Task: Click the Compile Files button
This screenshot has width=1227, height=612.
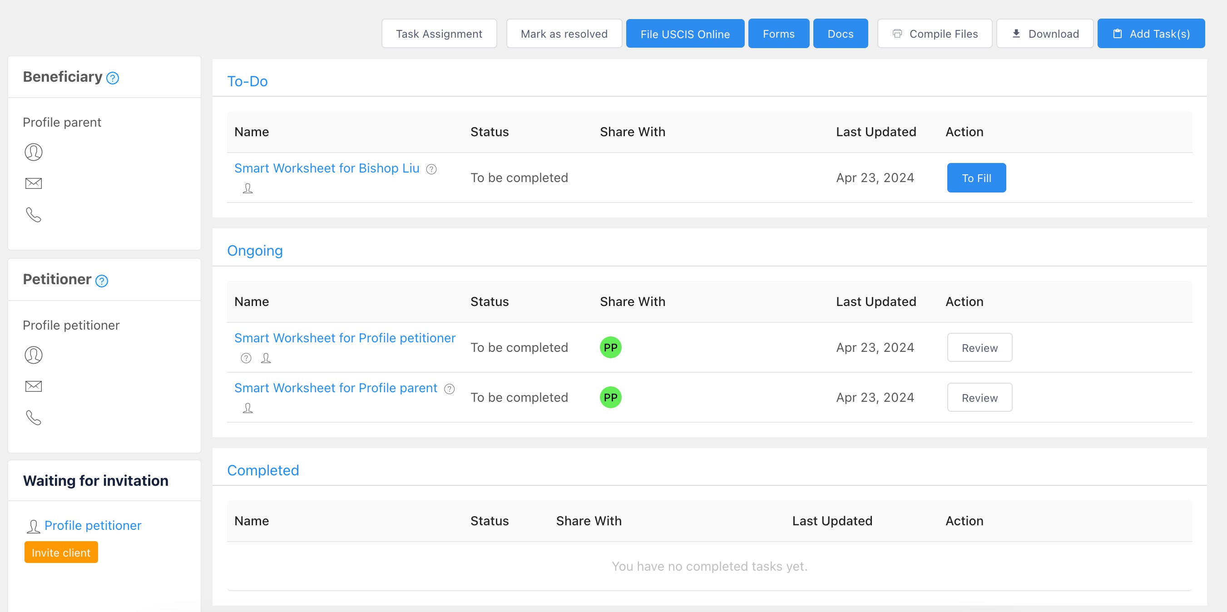Action: click(934, 34)
